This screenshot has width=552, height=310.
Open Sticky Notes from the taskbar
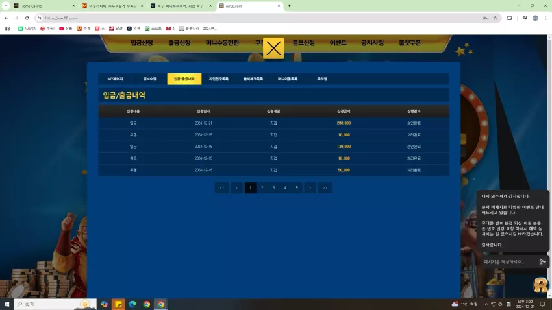click(x=119, y=304)
